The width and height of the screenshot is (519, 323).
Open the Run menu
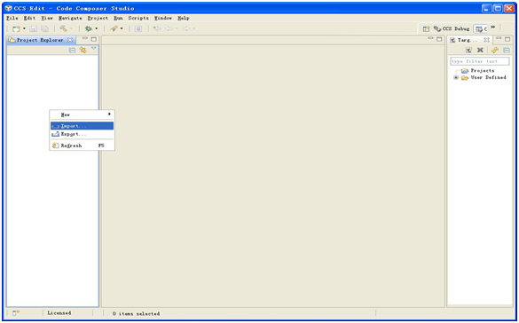[118, 18]
